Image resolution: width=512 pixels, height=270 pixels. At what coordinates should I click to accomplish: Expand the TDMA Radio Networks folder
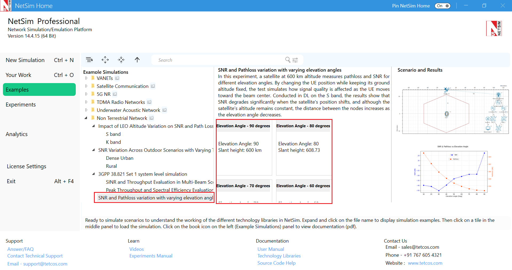point(86,102)
